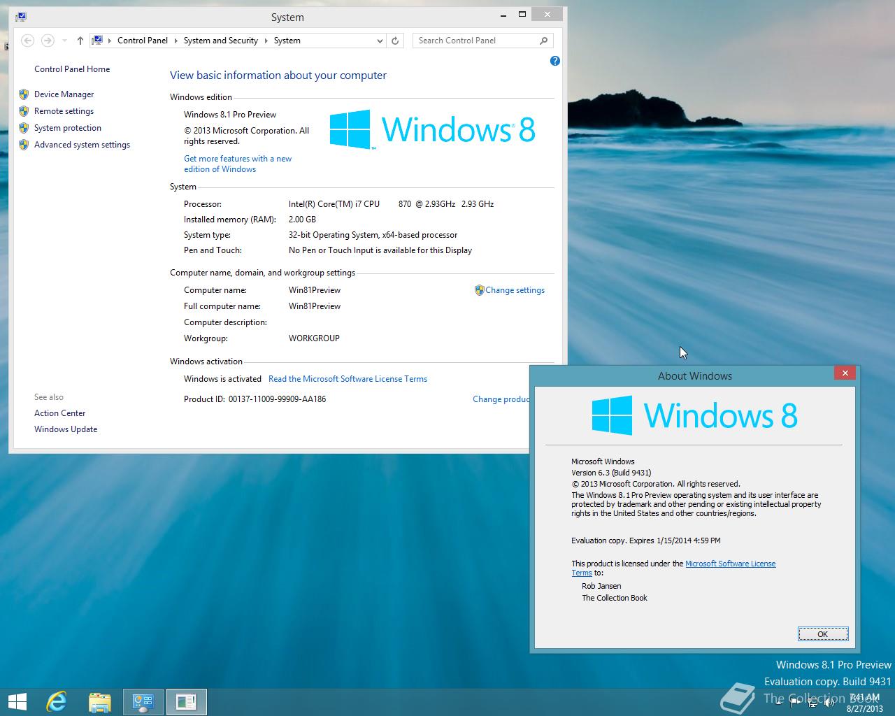The width and height of the screenshot is (895, 716).
Task: Select Installed memory value 2.00 GB
Action: tap(302, 220)
